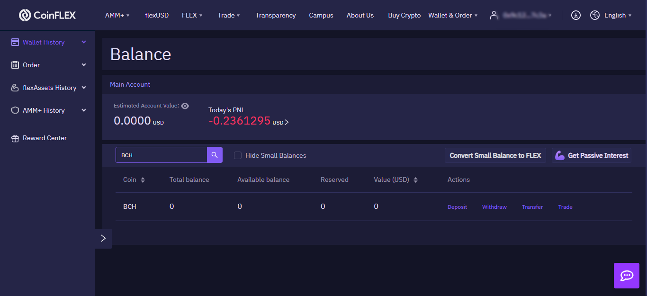Screen dimensions: 647x296
Task: Click Deposit for BCH
Action: pos(457,207)
